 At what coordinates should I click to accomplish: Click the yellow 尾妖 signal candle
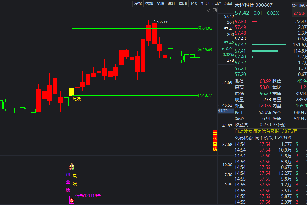[x=72, y=91]
